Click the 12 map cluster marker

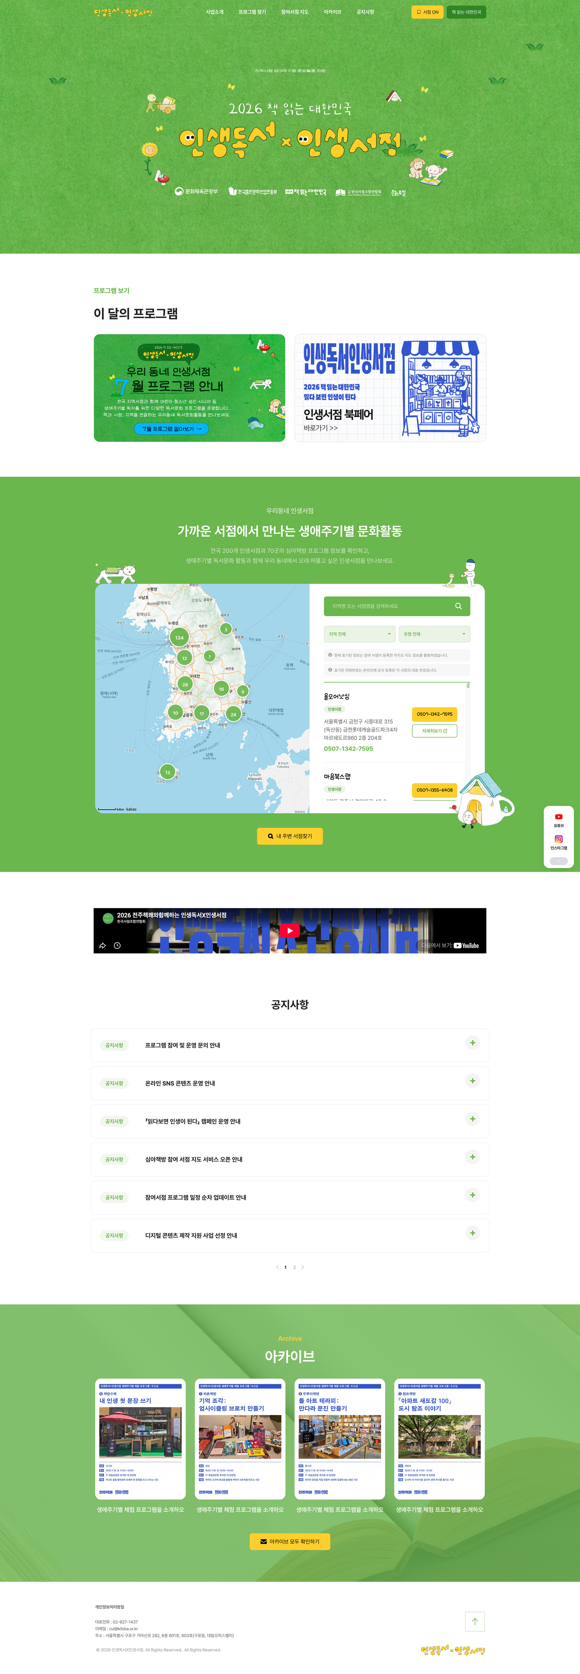pyautogui.click(x=185, y=658)
